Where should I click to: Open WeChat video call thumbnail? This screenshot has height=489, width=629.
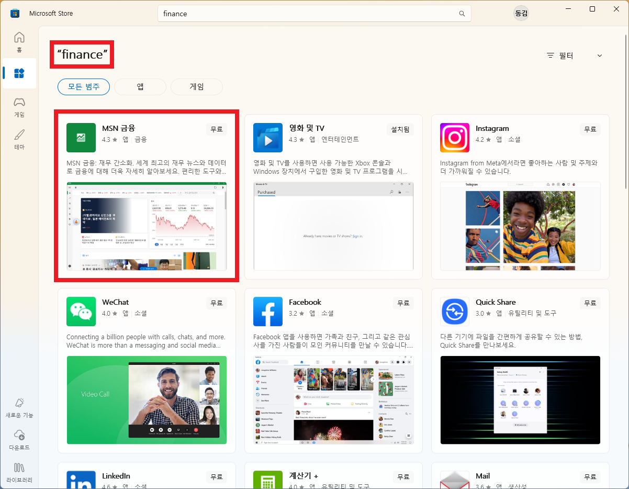pyautogui.click(x=147, y=400)
